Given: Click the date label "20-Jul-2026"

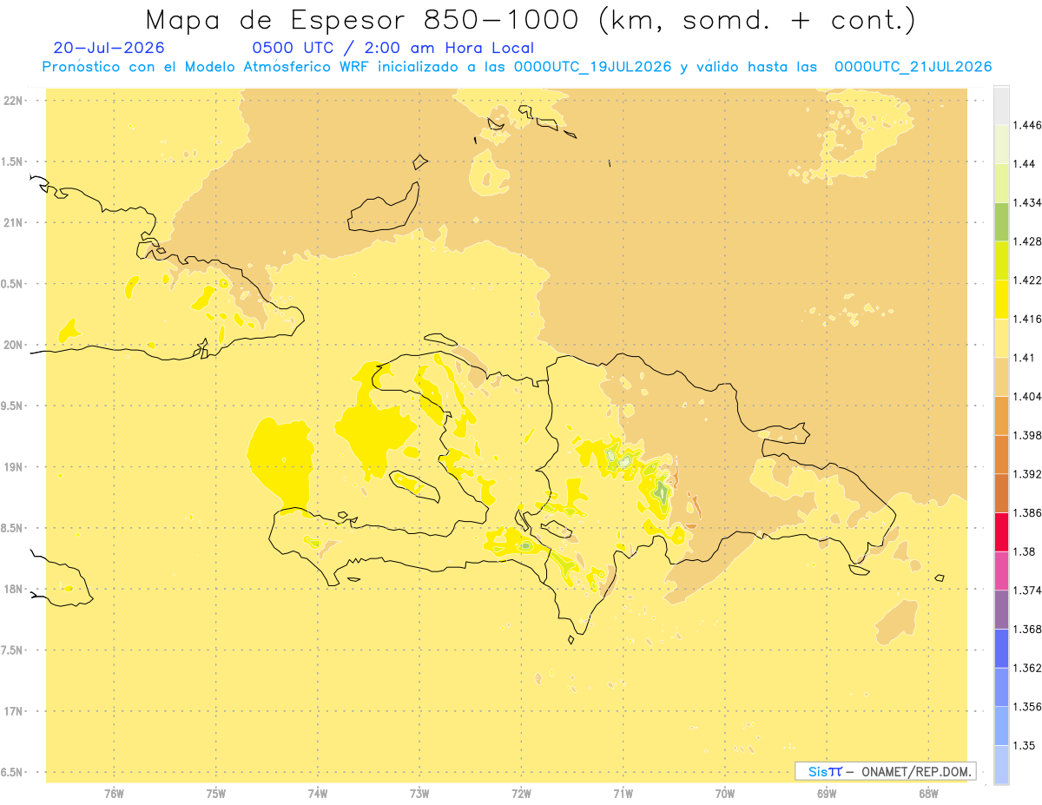Looking at the screenshot, I should tap(109, 48).
